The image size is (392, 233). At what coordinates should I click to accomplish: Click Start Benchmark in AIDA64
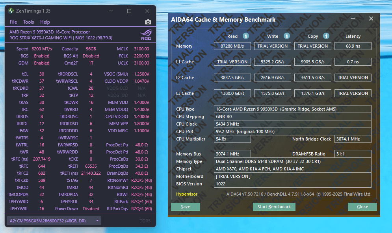point(274,207)
